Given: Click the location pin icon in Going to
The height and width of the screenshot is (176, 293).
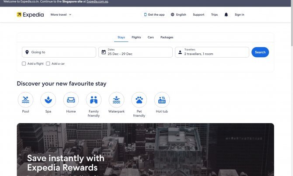Looking at the screenshot, I should 27,52.
